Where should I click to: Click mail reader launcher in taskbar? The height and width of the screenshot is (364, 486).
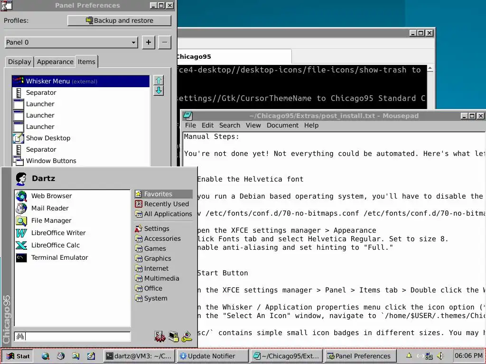(x=61, y=356)
